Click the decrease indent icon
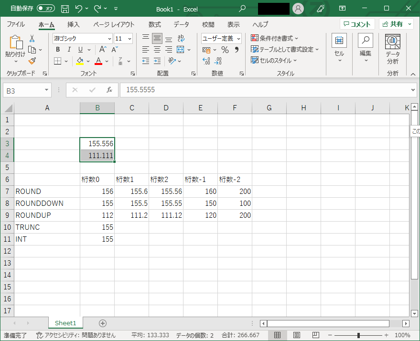The image size is (420, 341). point(146,61)
